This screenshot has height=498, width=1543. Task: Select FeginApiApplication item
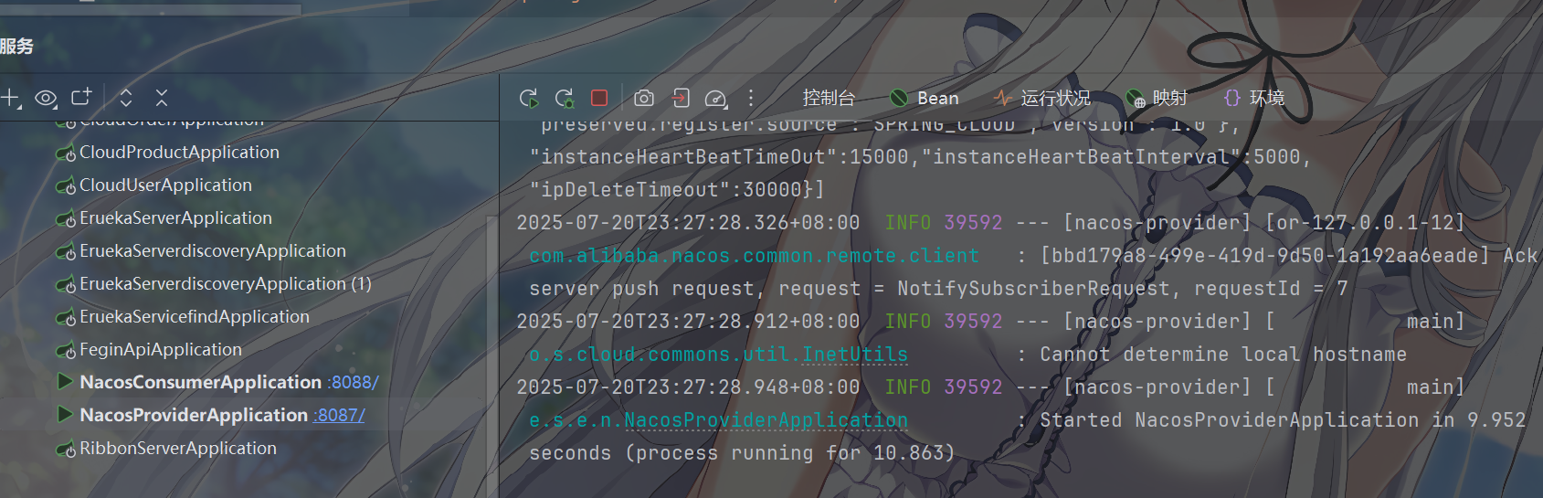(161, 350)
